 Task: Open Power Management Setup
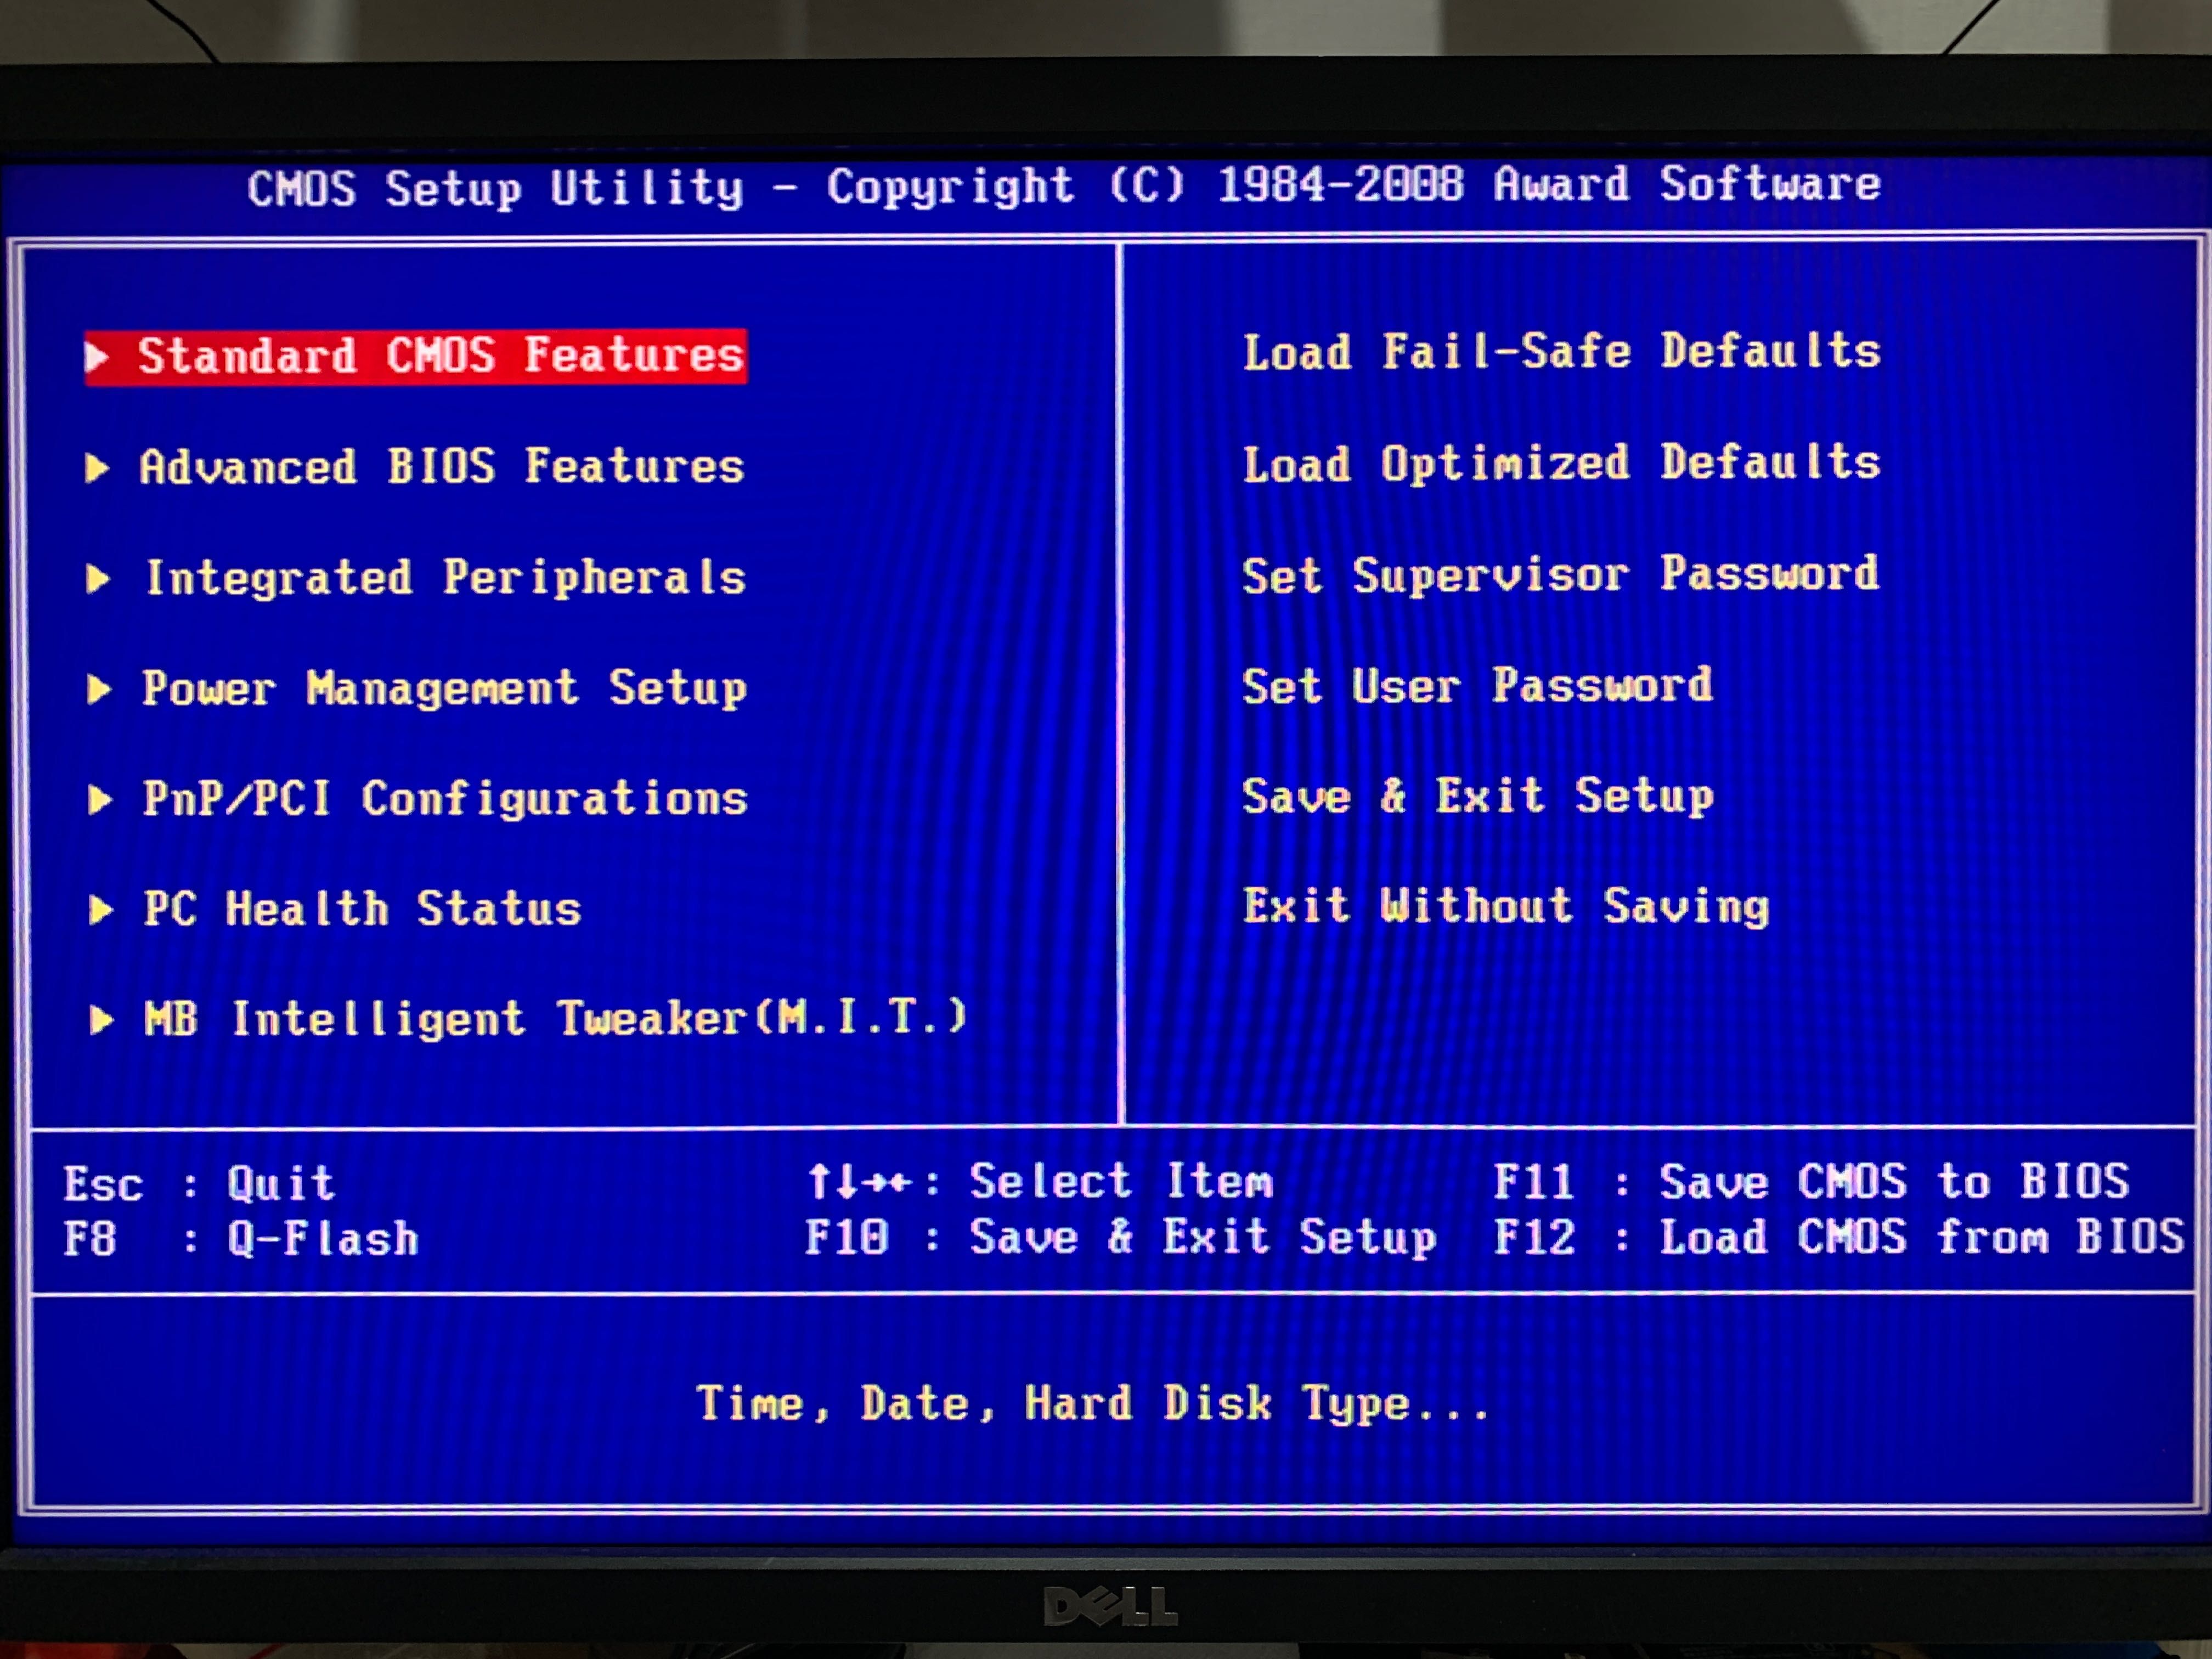[444, 689]
